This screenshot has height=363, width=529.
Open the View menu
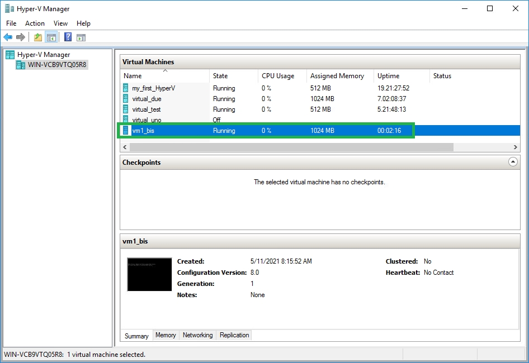click(60, 23)
